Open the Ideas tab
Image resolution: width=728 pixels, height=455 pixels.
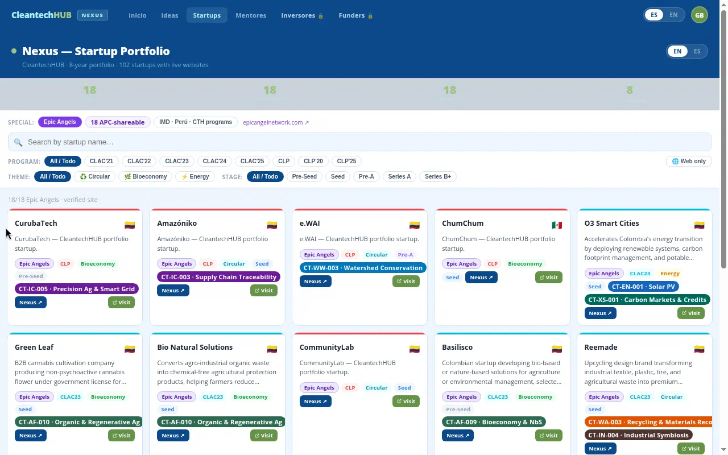pos(169,15)
